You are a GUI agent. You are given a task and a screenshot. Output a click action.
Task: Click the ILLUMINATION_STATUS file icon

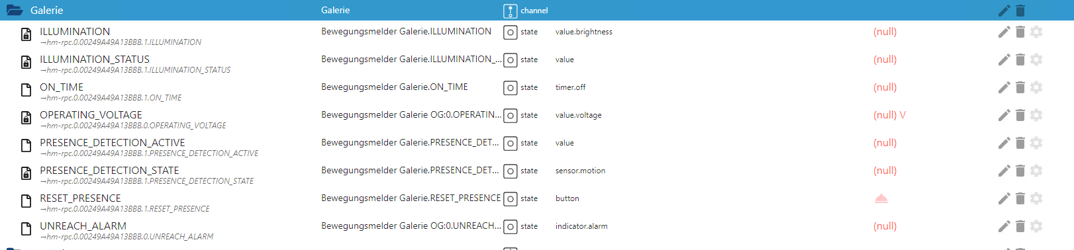[x=26, y=62]
